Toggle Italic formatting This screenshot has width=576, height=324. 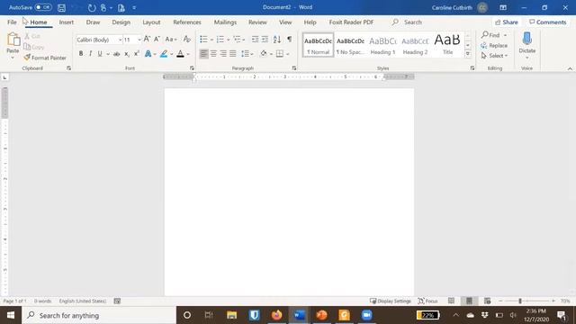90,54
